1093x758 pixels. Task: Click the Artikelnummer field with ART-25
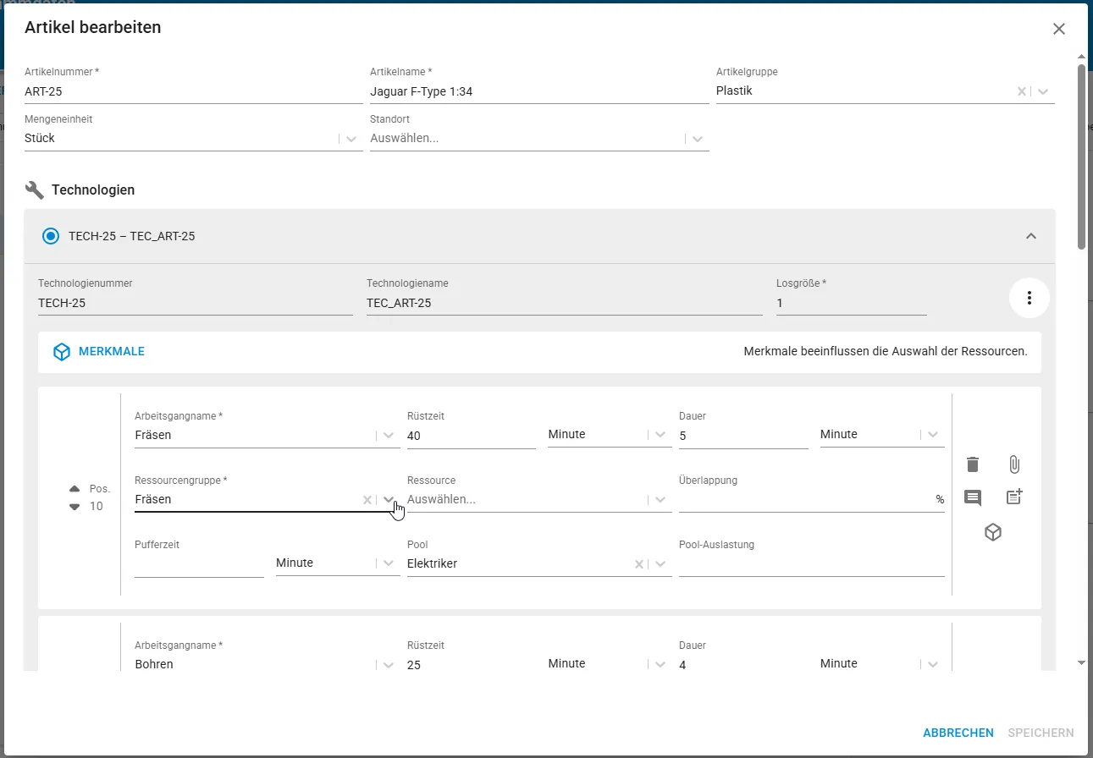click(x=194, y=91)
